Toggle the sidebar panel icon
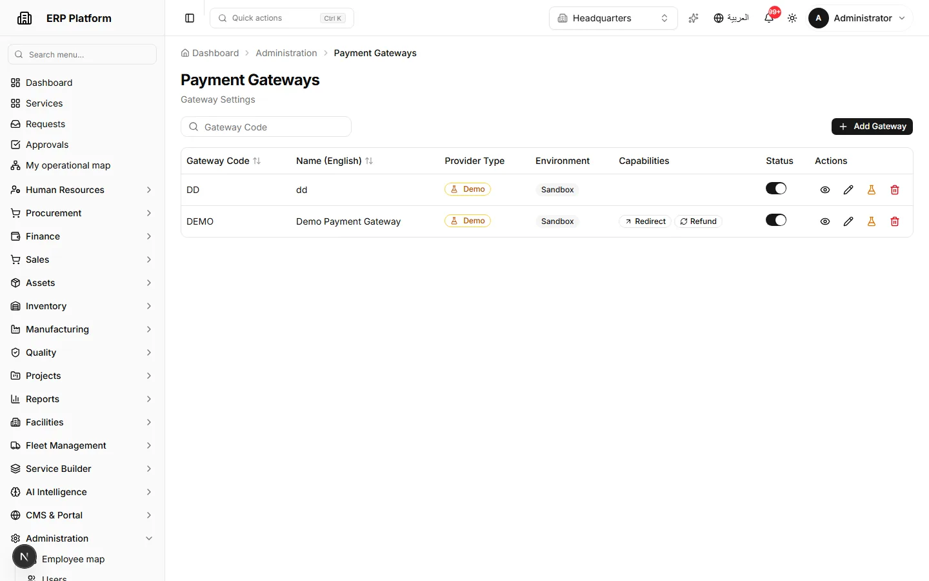929x581 pixels. 190,18
